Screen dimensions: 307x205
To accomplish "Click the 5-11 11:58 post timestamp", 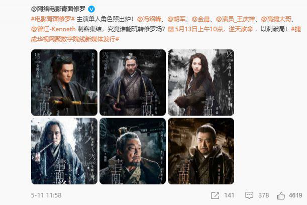I will coord(46,195).
